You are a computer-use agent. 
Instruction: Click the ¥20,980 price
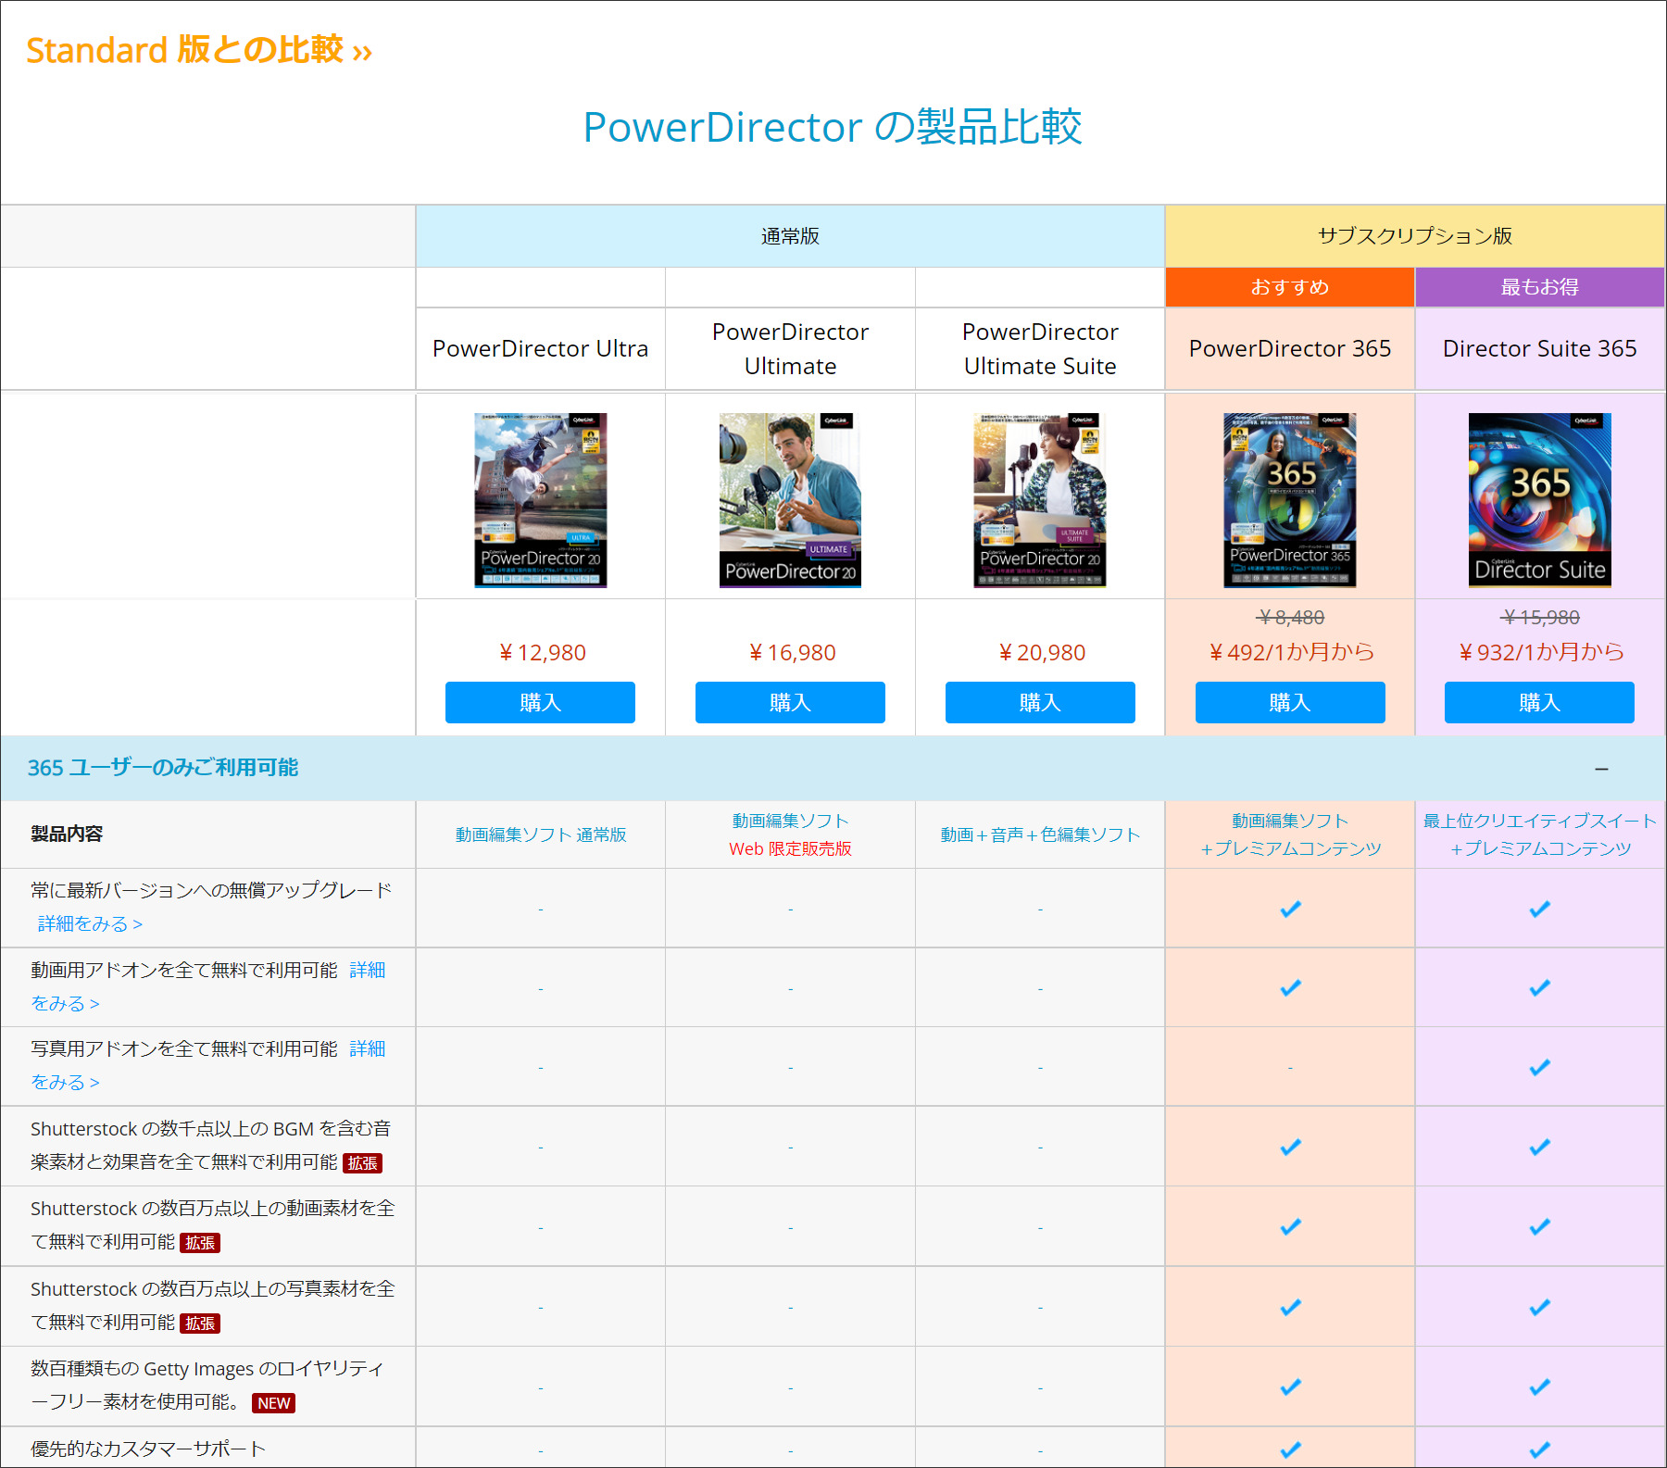coord(1042,653)
